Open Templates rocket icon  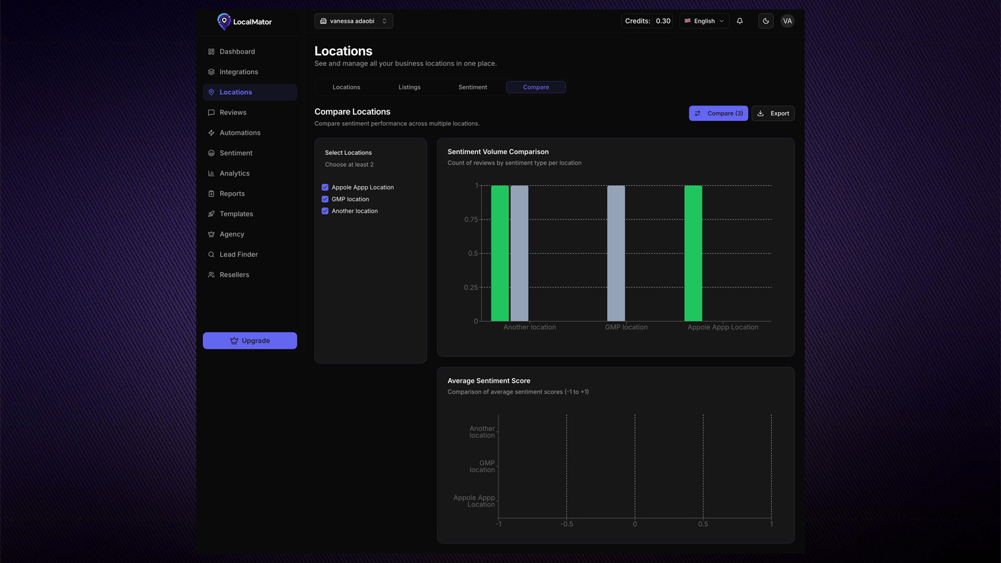[212, 214]
